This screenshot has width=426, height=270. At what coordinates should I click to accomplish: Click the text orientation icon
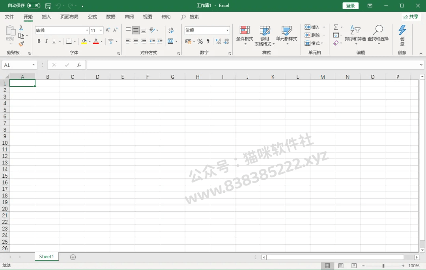152,30
